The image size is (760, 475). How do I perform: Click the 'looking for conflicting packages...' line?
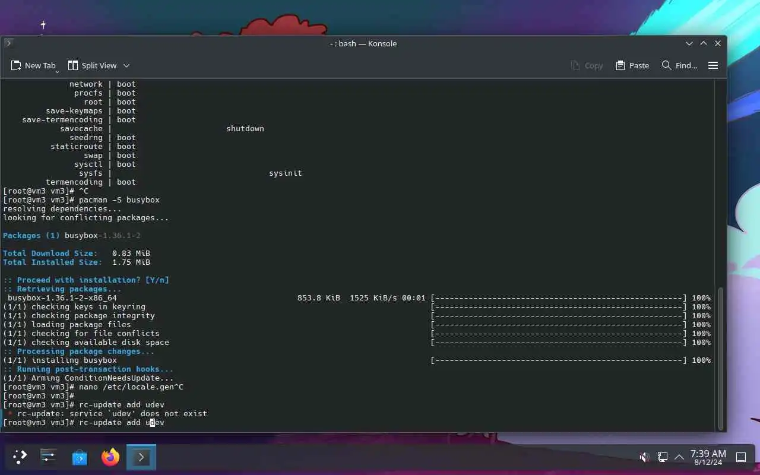86,217
